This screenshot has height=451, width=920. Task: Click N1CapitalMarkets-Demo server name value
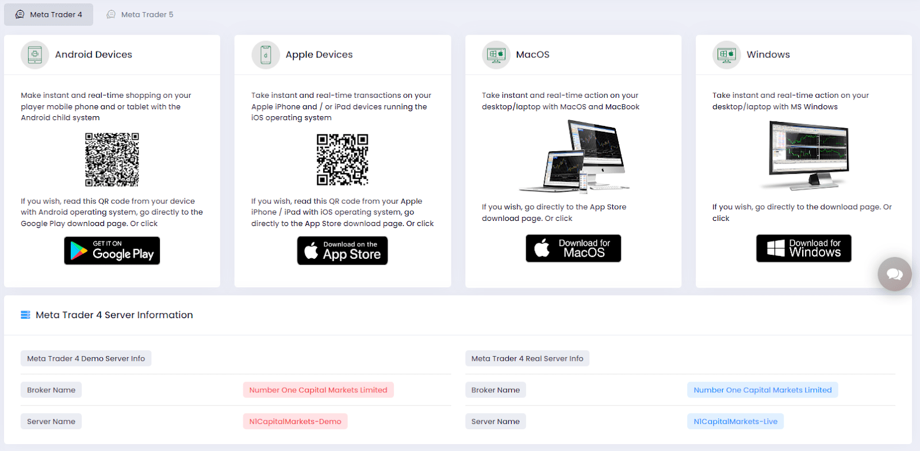[x=296, y=422]
